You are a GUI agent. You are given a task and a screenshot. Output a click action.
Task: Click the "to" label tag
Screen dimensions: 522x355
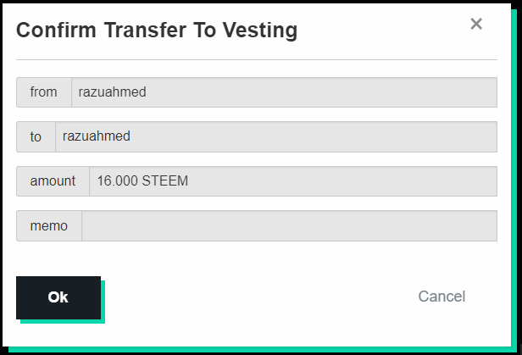[x=36, y=136]
